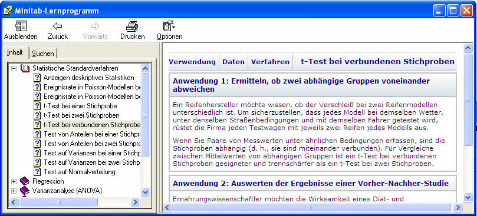This screenshot has width=477, height=216.
Task: Open the Verfahren section link
Action: point(270,62)
